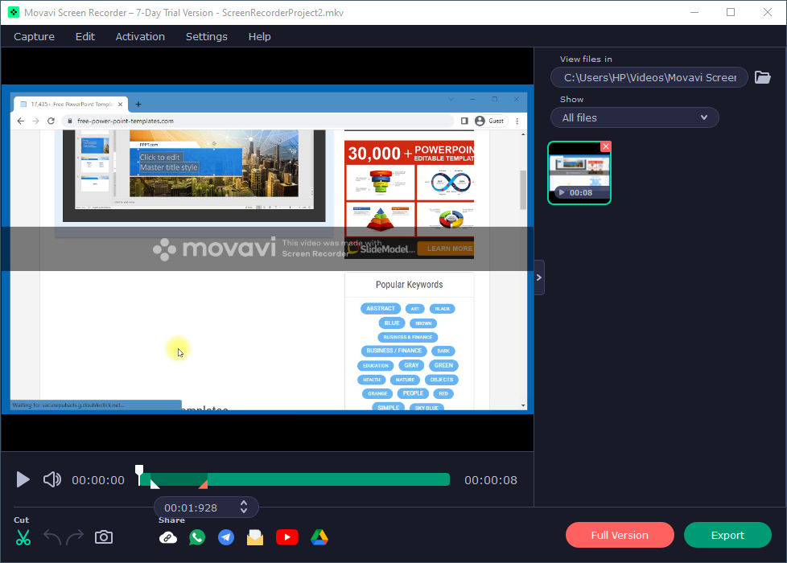
Task: Open the Edit menu
Action: click(84, 37)
